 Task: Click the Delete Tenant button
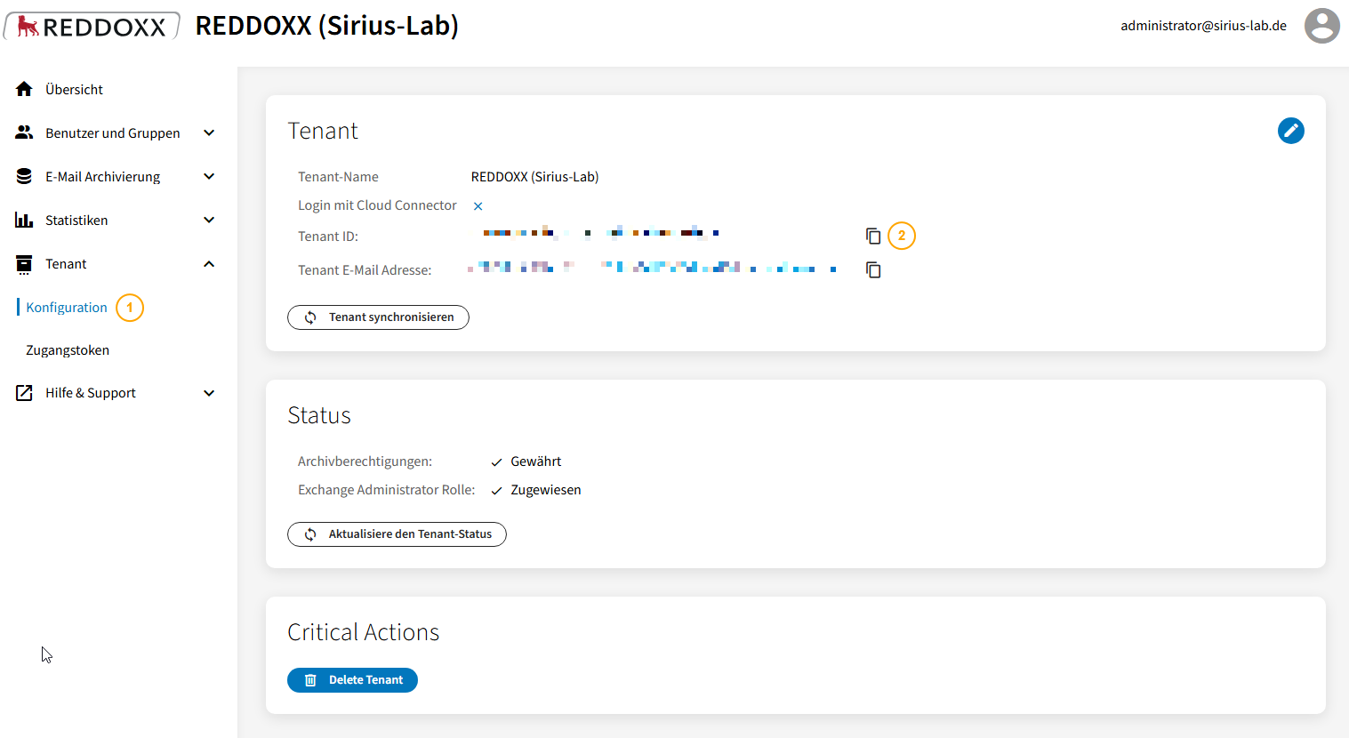pos(352,680)
